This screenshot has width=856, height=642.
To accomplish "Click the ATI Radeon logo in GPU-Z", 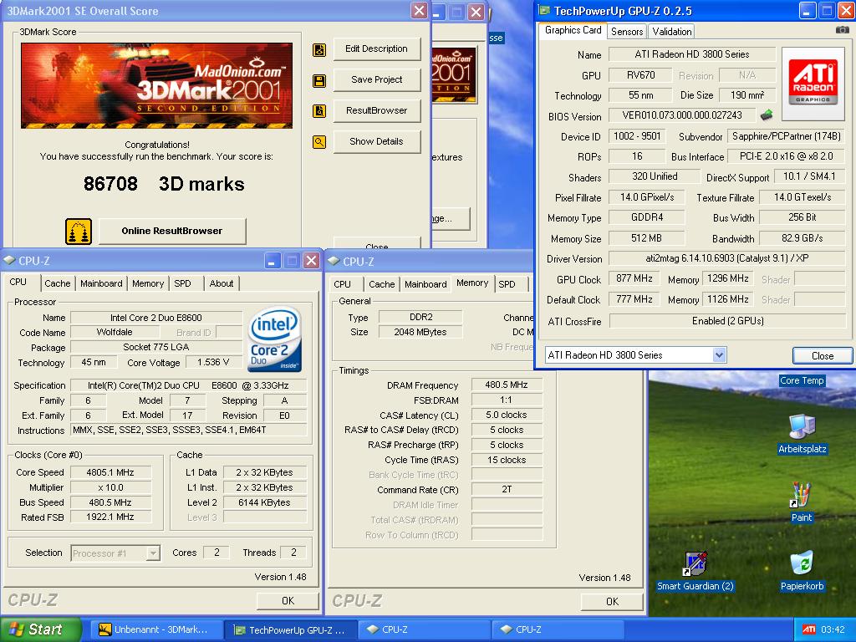I will coord(813,84).
